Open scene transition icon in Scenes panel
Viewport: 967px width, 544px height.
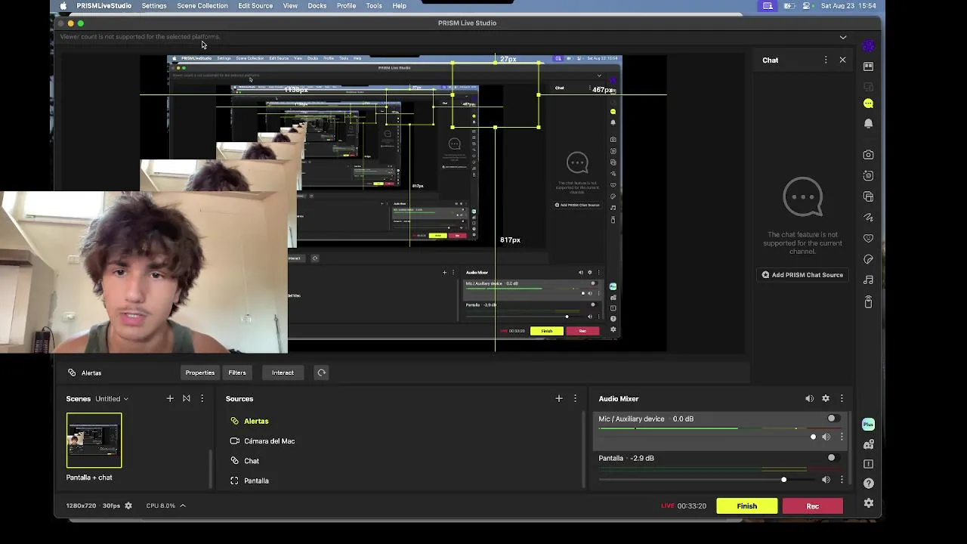click(x=186, y=399)
